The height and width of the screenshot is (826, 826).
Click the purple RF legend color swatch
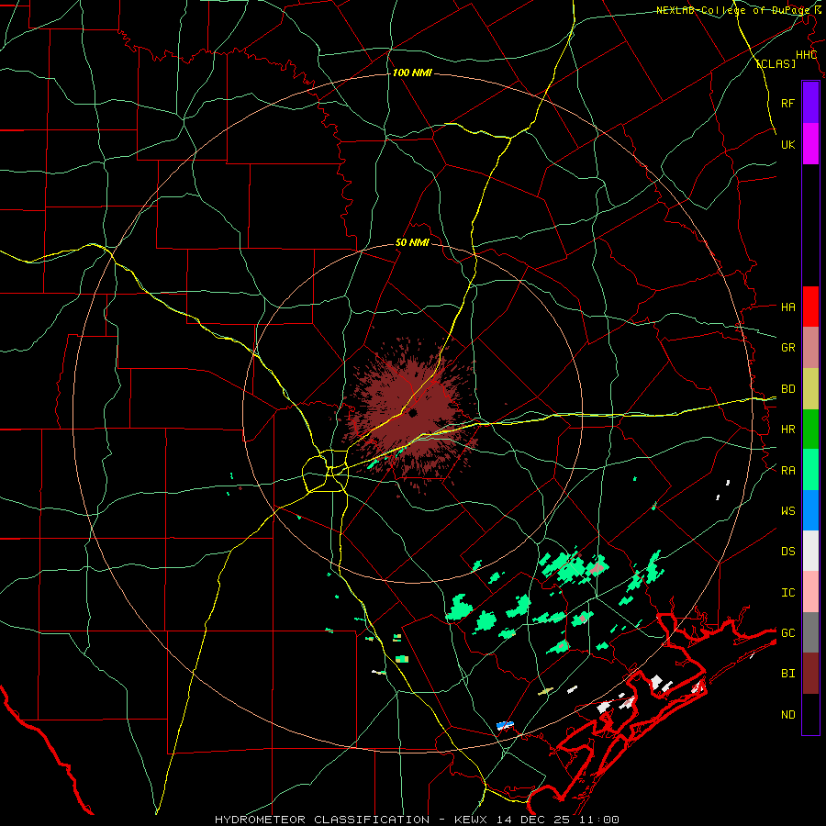[x=810, y=103]
